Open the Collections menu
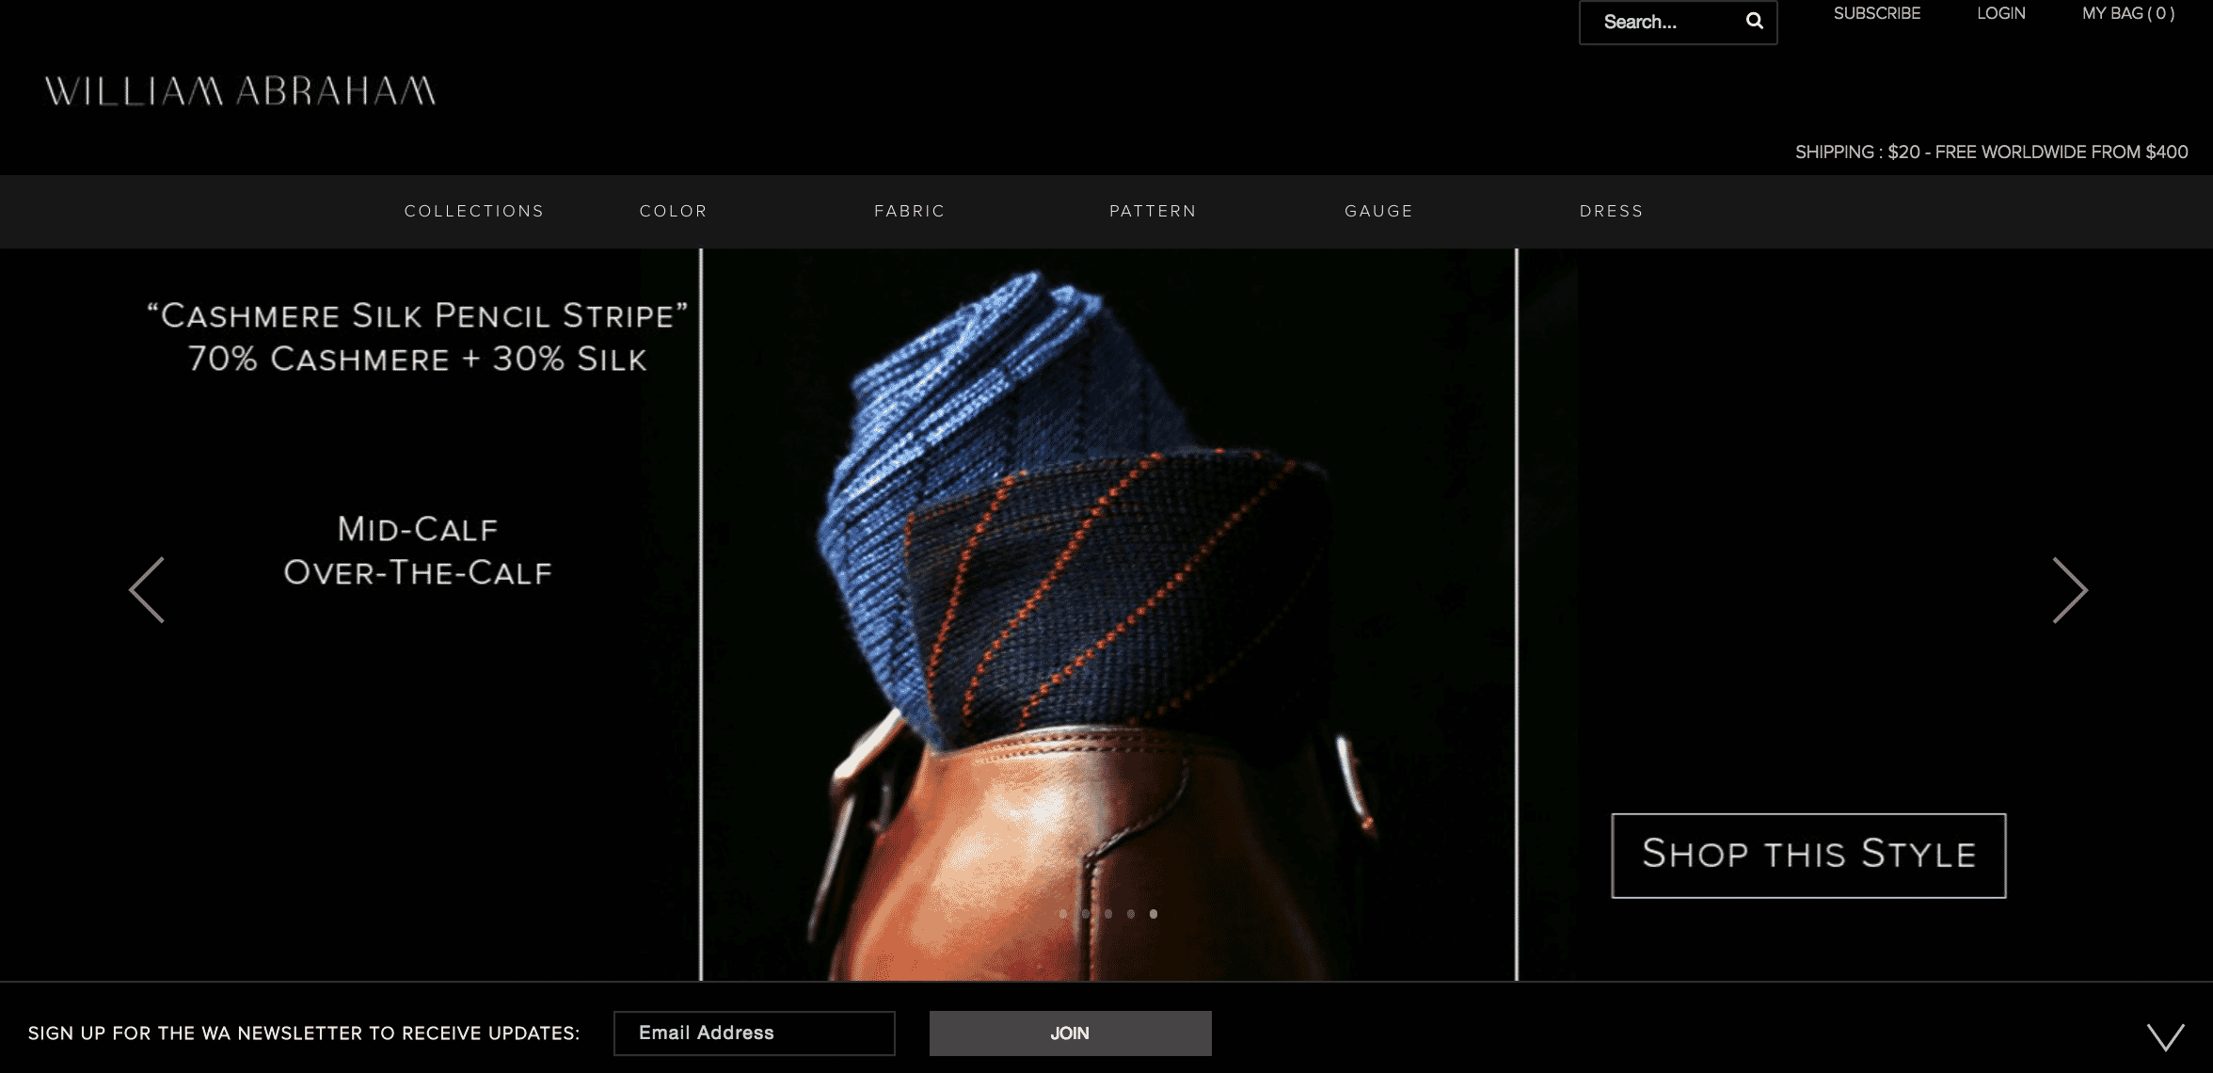 click(474, 211)
